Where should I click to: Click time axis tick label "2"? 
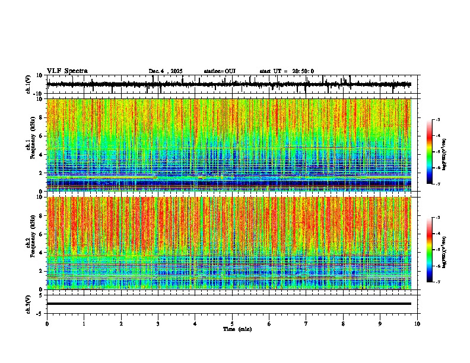(121, 324)
